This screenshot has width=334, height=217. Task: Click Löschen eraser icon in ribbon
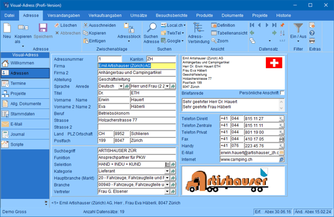tap(57, 26)
